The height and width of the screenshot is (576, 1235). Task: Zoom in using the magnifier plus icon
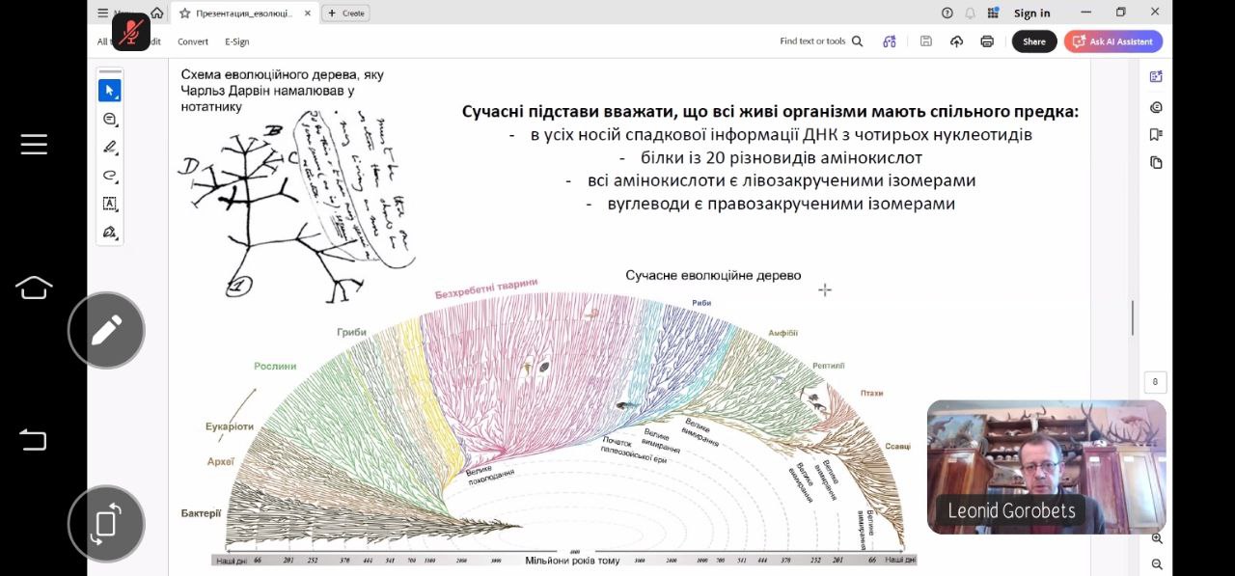1157,538
